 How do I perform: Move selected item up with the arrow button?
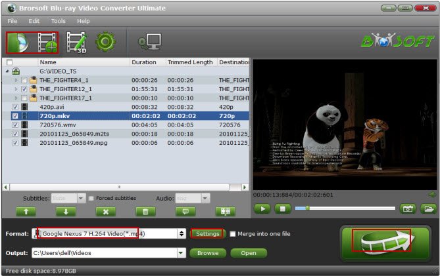(x=26, y=212)
